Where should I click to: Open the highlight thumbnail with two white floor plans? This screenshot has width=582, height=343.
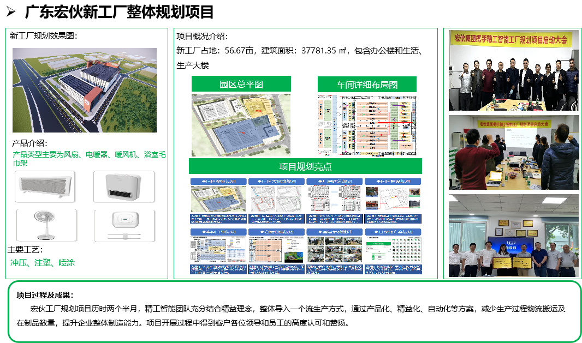coord(276,198)
